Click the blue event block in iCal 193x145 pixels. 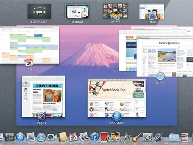coord(38,35)
